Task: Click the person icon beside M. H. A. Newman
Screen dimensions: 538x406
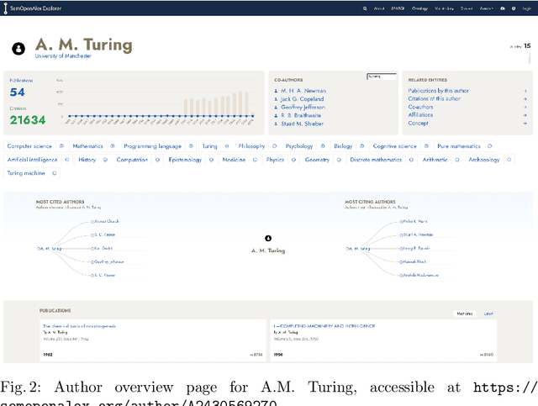Action: click(276, 91)
